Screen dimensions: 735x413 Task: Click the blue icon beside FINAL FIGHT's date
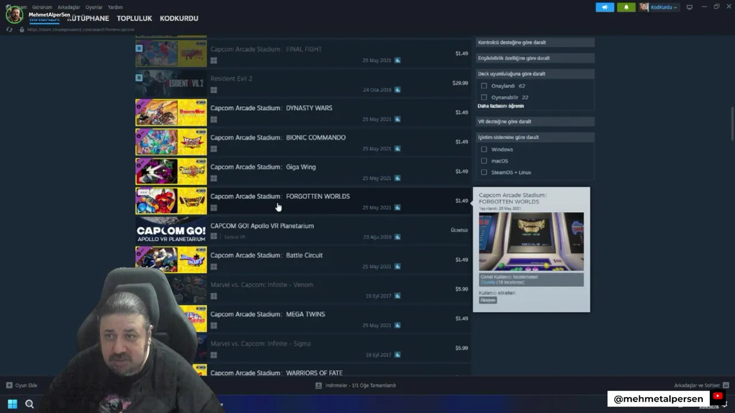click(x=397, y=60)
